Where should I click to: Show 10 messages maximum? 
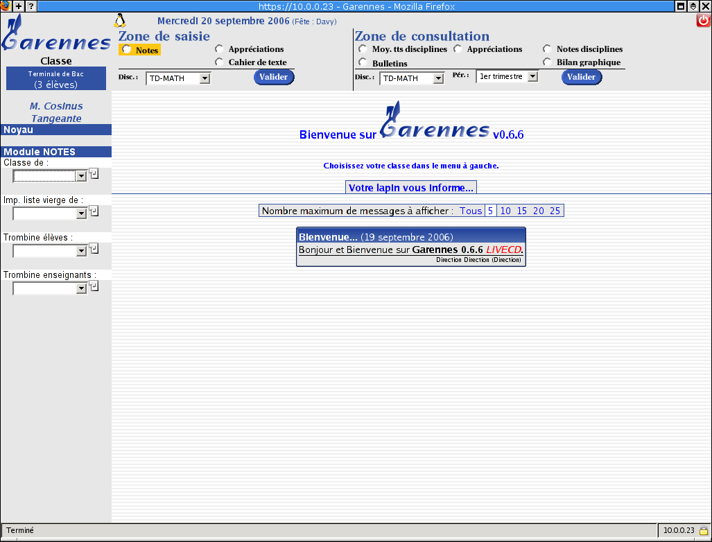505,211
